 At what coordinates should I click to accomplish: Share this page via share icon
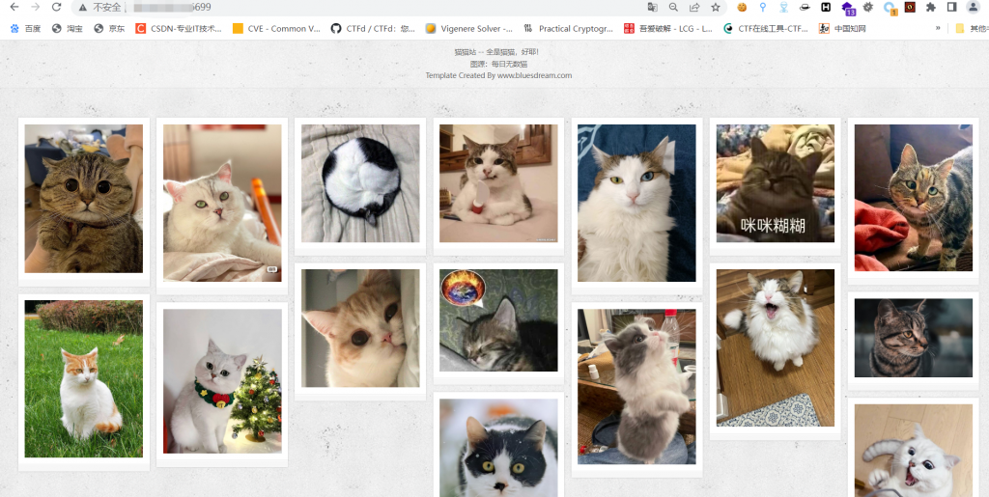point(694,7)
